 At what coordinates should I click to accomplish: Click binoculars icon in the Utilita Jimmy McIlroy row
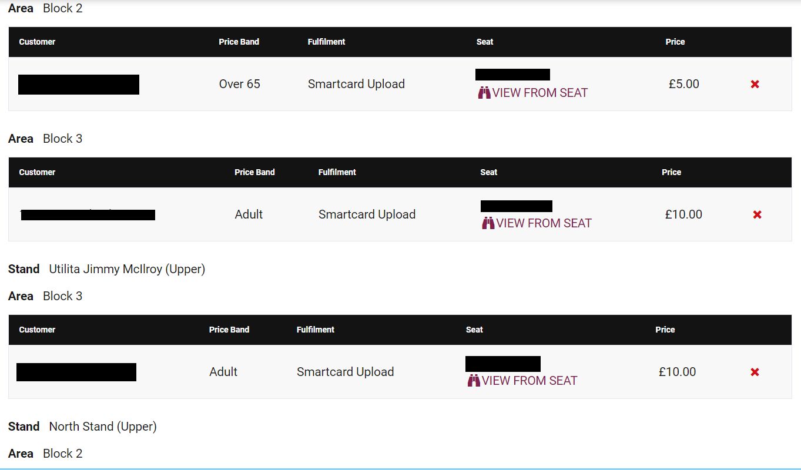(x=474, y=381)
